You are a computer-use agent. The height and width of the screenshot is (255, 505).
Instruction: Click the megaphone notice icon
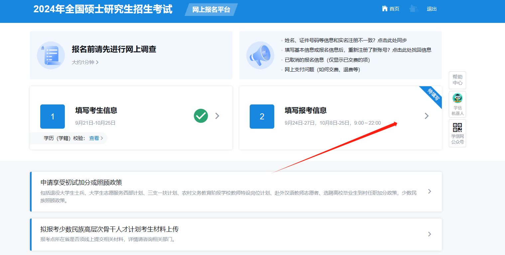tap(260, 55)
